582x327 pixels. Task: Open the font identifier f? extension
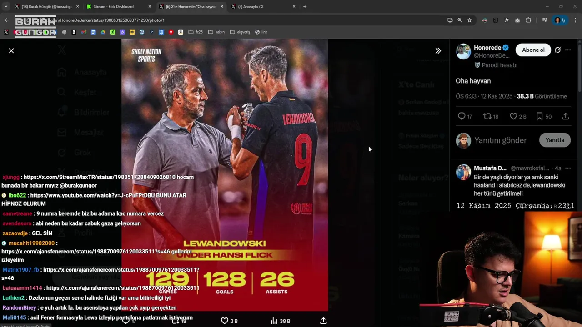pyautogui.click(x=507, y=20)
